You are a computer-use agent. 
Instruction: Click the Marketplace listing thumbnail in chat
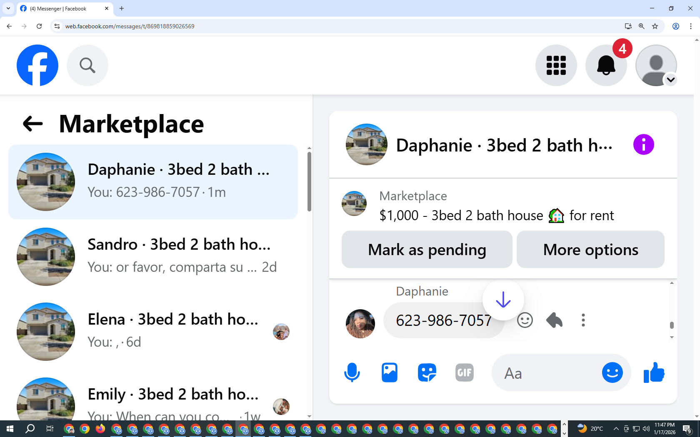pyautogui.click(x=354, y=204)
